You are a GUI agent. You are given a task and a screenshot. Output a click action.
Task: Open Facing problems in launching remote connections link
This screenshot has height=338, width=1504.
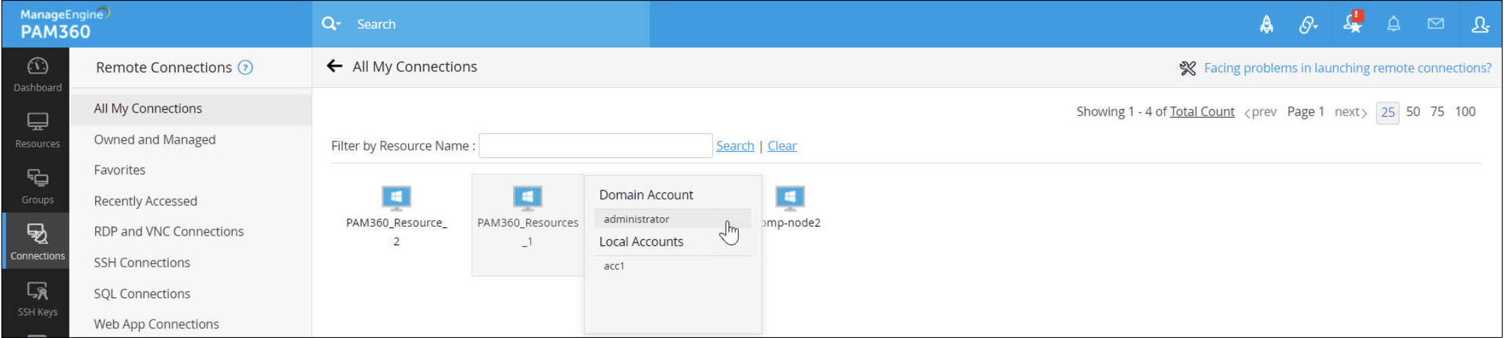point(1348,68)
